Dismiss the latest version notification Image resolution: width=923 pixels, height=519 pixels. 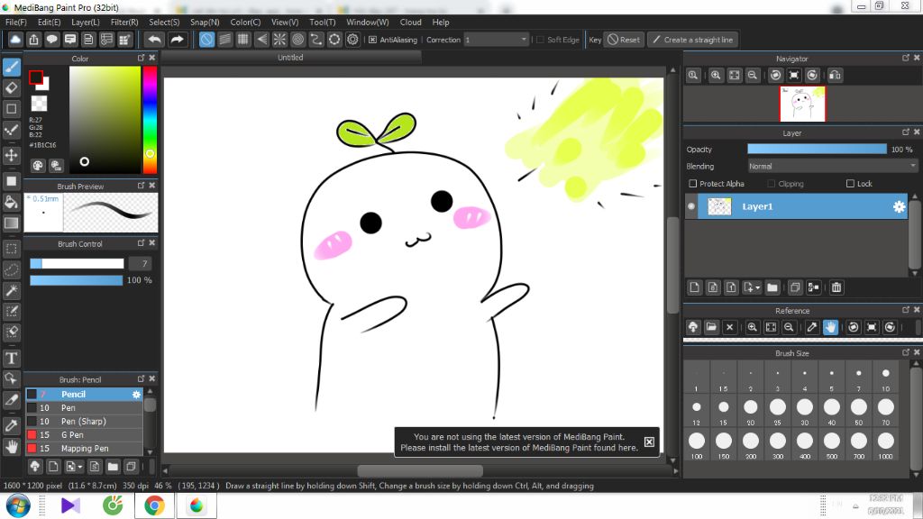click(x=649, y=442)
